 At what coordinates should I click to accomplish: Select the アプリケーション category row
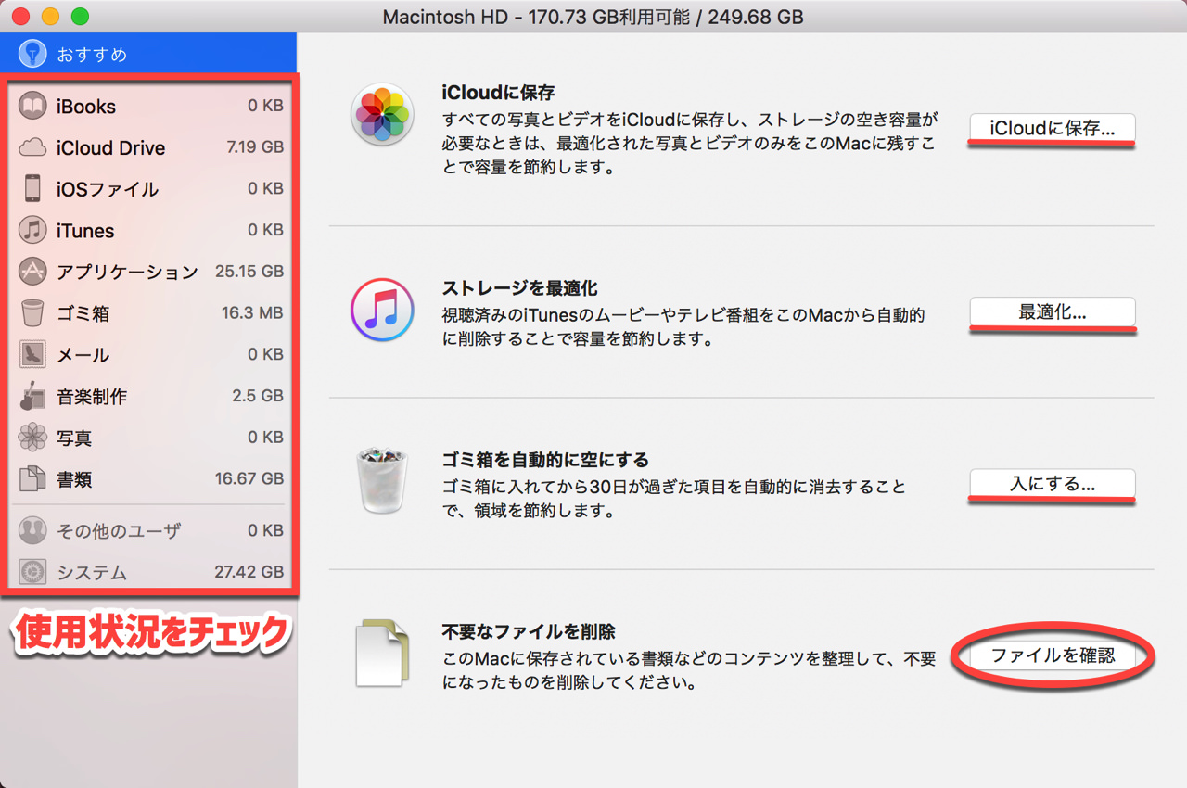150,272
